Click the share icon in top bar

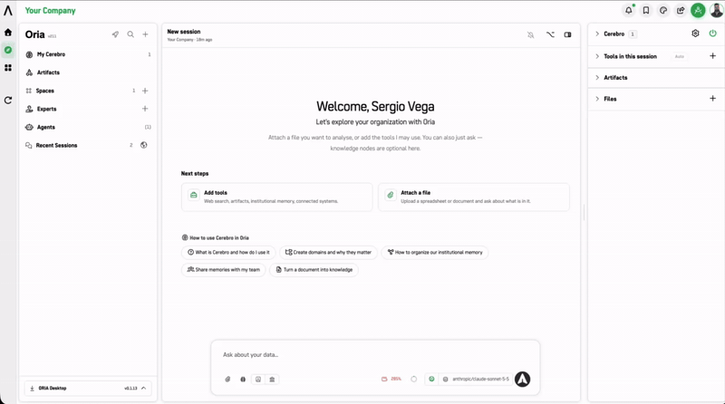681,10
